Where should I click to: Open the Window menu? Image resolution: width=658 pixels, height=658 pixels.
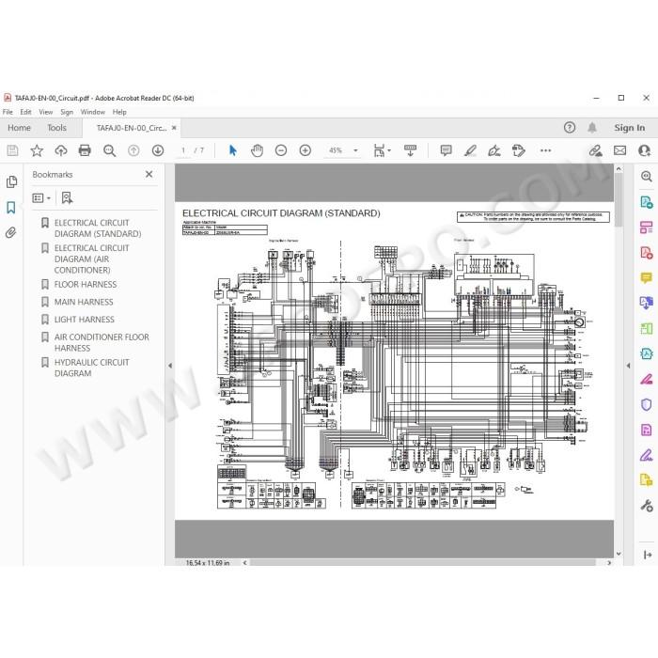pos(93,112)
